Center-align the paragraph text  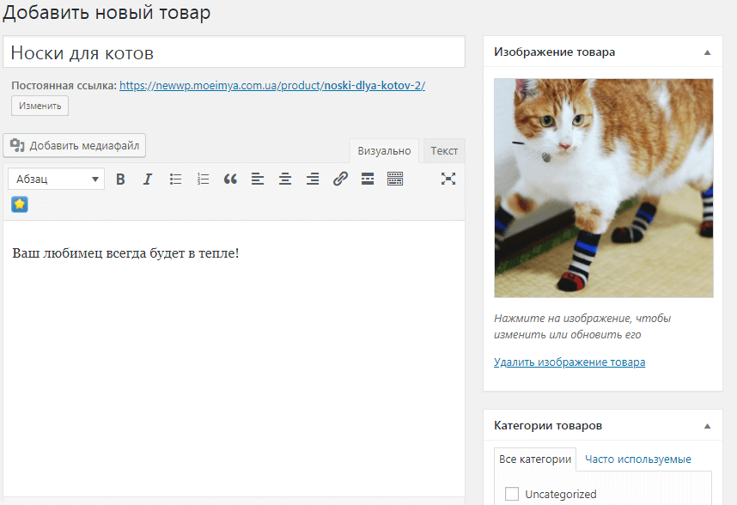pos(285,179)
